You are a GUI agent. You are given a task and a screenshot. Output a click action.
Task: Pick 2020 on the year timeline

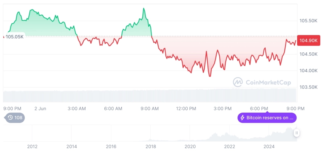(x=190, y=146)
